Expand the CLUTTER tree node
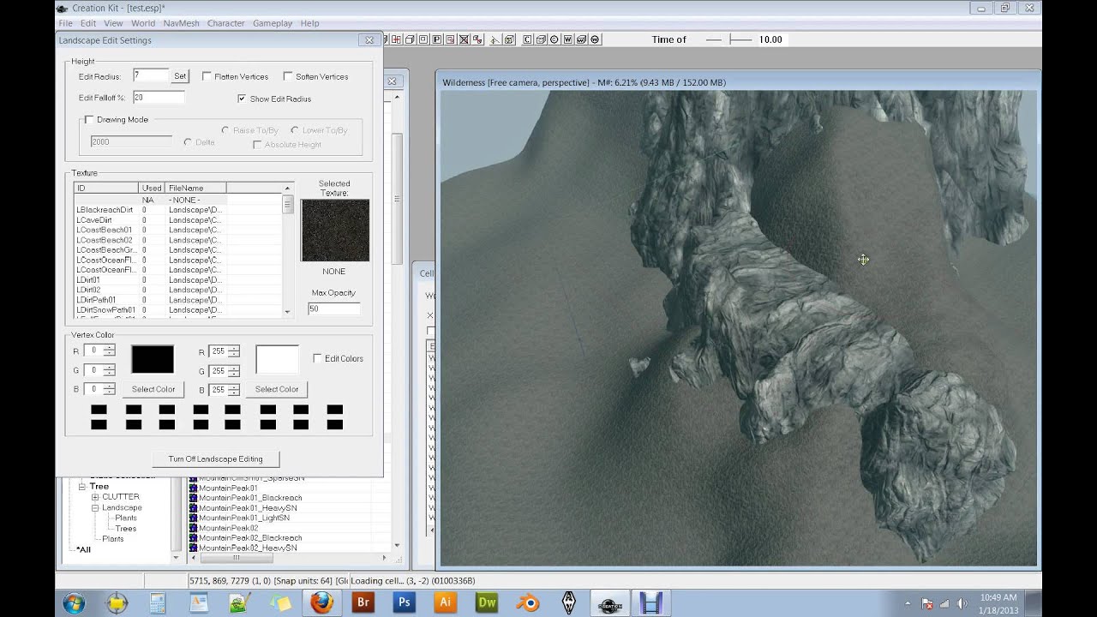The height and width of the screenshot is (617, 1097). click(x=95, y=497)
